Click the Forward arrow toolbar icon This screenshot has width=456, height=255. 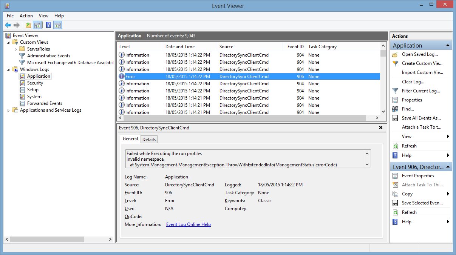(x=17, y=25)
